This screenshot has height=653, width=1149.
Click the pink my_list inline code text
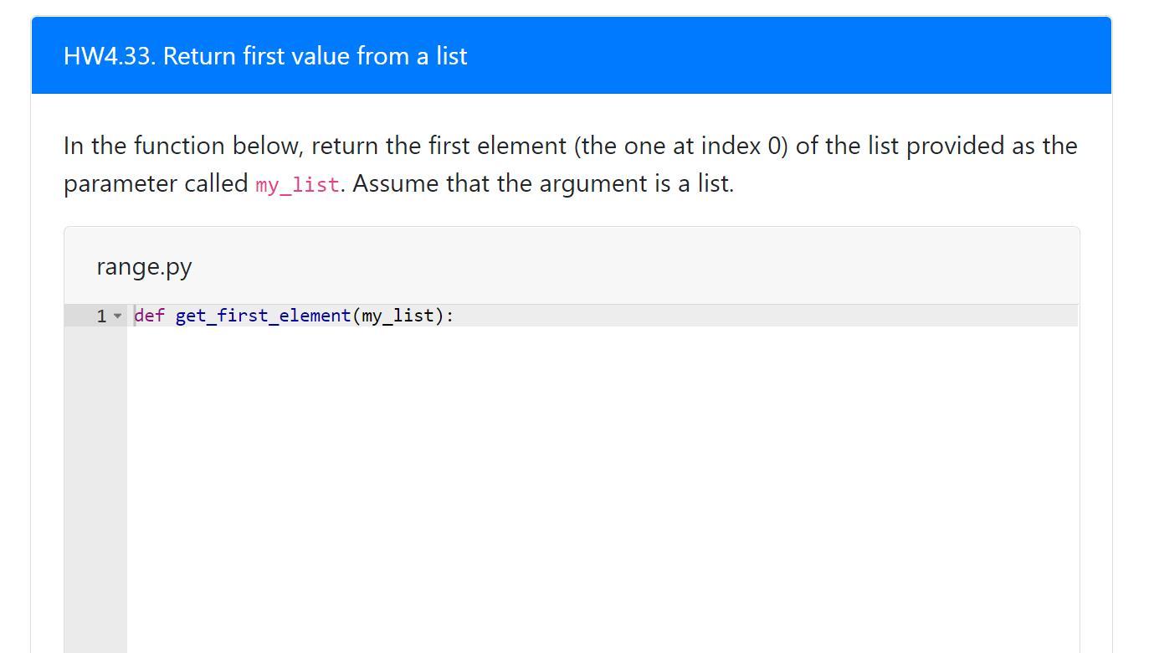[297, 184]
